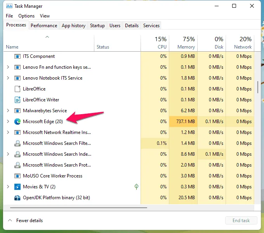
Task: Click the green leaf status icon for Movies & TV
Action: click(x=136, y=186)
